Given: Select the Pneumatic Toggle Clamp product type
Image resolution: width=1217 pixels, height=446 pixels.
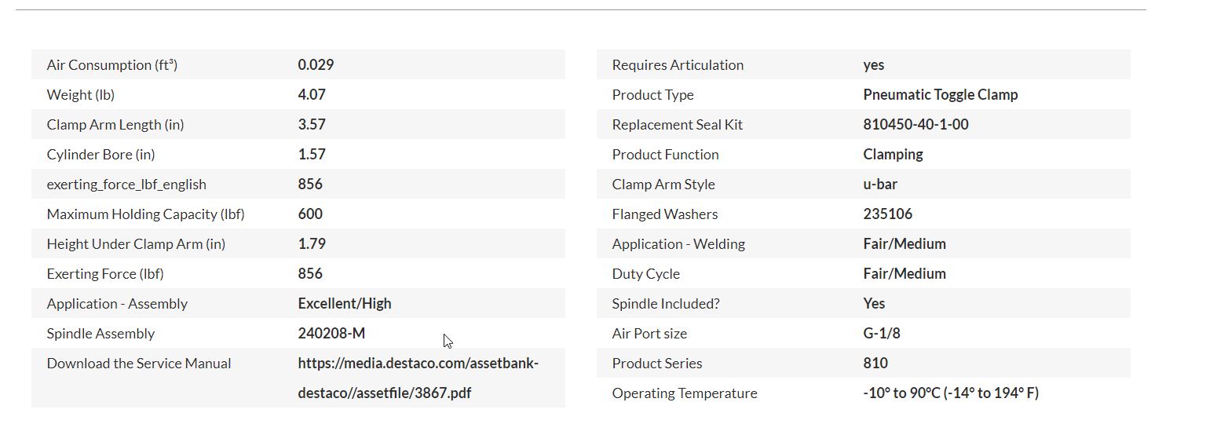Looking at the screenshot, I should (x=940, y=95).
